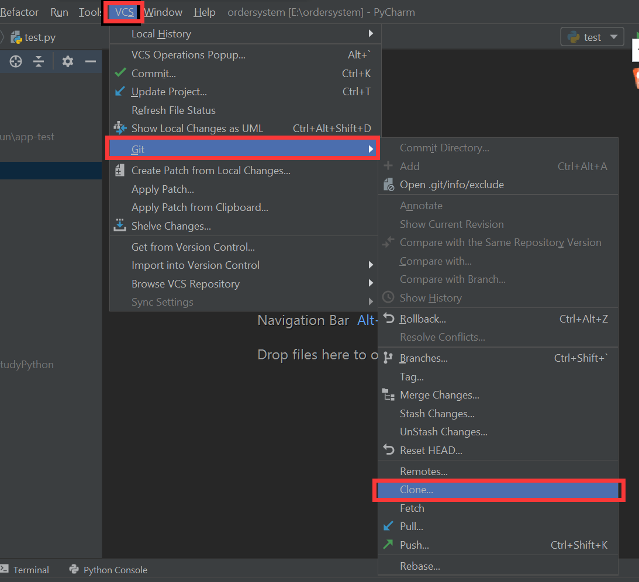Click the studyPython entry in project tree
Image resolution: width=639 pixels, height=582 pixels.
pos(27,365)
